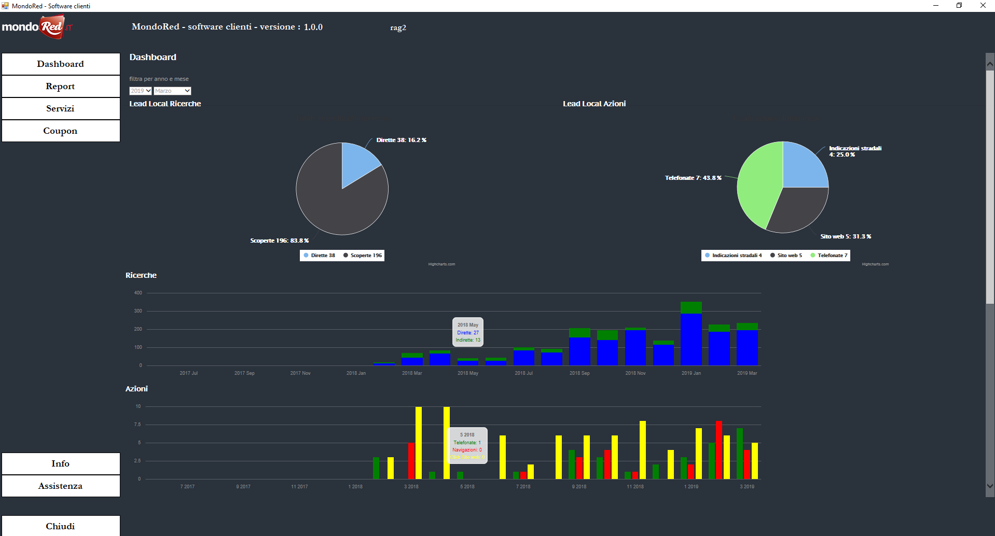Open the Servizi section
The height and width of the screenshot is (536, 995).
point(61,109)
